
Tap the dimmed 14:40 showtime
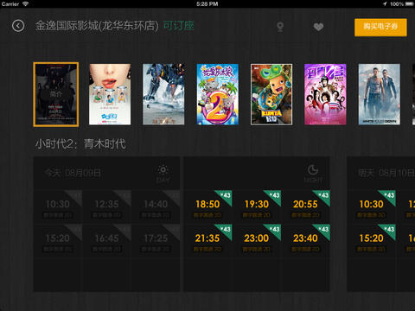[156, 206]
